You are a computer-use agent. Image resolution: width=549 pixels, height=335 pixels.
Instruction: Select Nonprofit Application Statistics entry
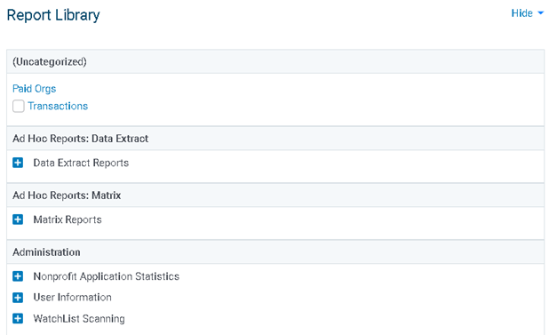pos(106,276)
